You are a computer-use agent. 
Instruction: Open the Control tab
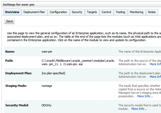(106, 12)
